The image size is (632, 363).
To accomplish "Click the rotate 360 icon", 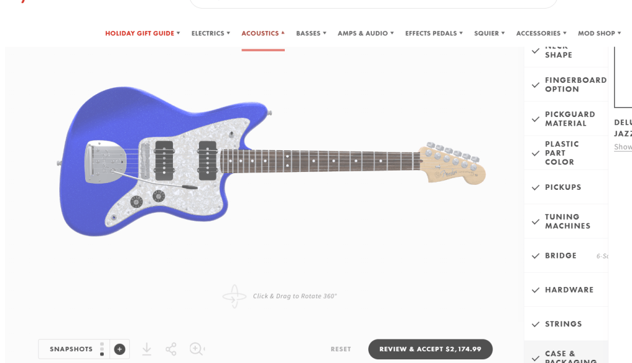I will pos(234,296).
